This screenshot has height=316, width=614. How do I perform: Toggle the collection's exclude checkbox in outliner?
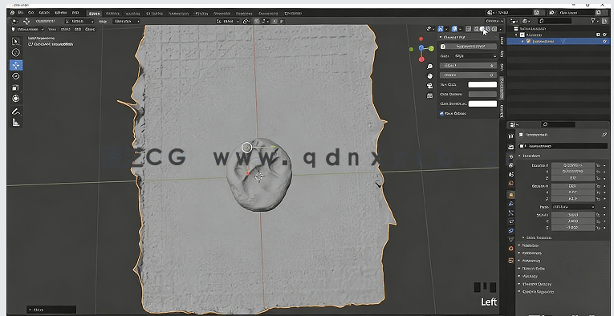(x=598, y=34)
